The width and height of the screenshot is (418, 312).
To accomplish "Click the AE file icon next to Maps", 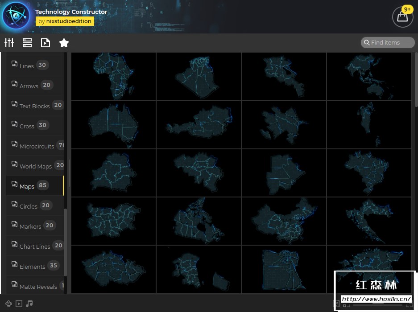I will pos(14,184).
